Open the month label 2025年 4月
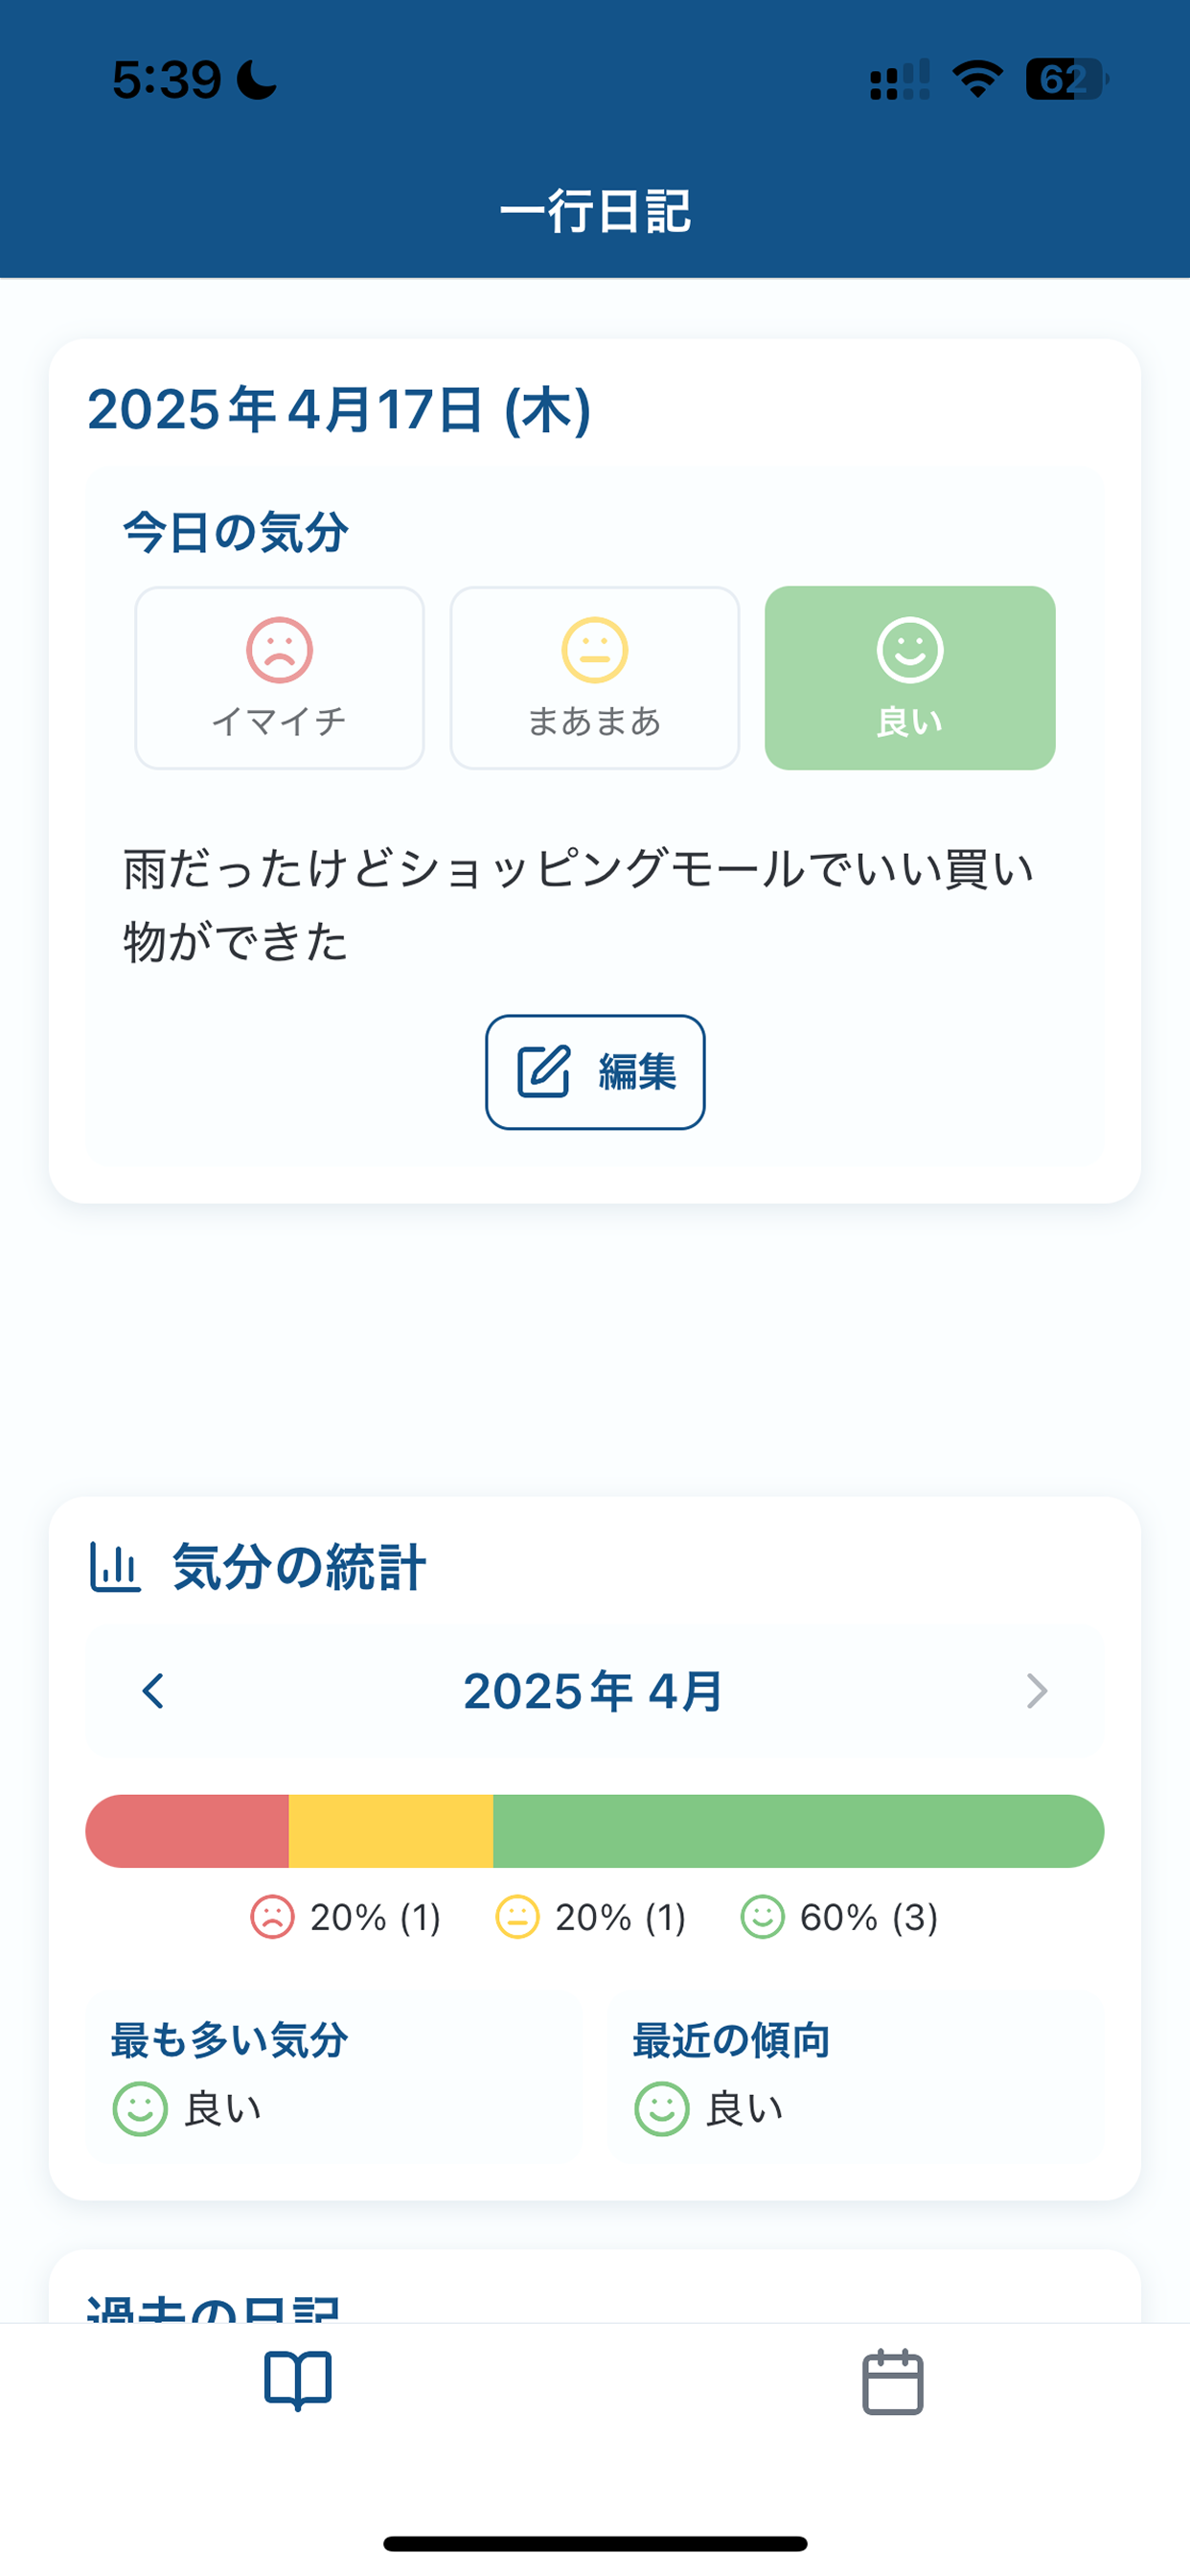This screenshot has width=1190, height=2576. [595, 1691]
